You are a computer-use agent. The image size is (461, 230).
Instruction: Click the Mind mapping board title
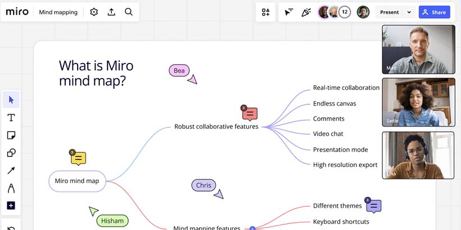tap(58, 12)
